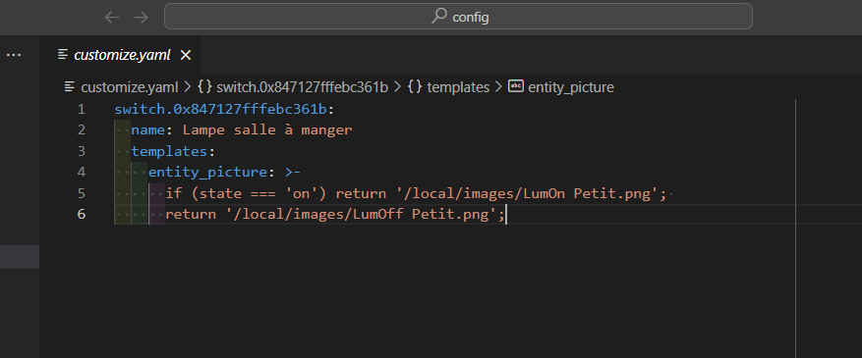Go forward with the right arrow

pos(142,17)
